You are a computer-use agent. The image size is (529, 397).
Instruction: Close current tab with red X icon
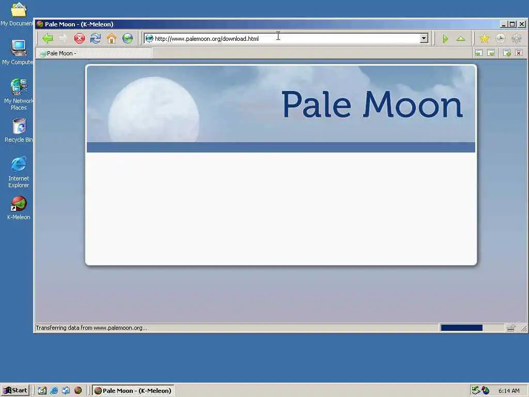(519, 53)
